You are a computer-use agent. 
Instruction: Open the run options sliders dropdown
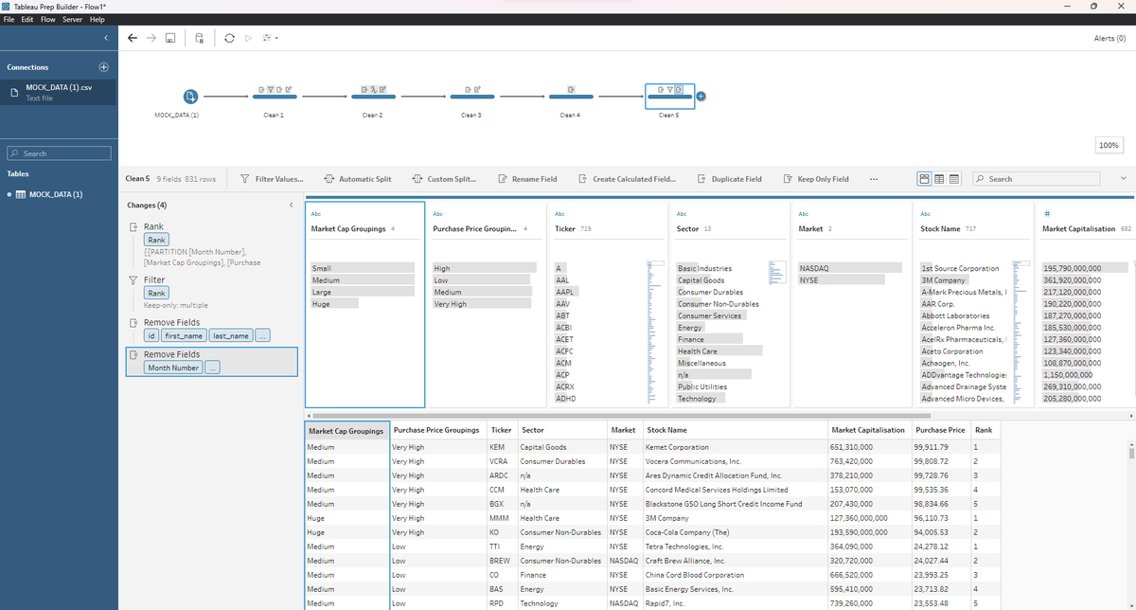(x=270, y=38)
